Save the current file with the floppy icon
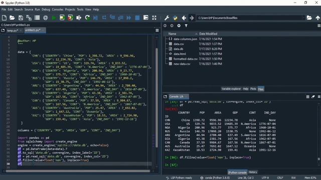 (x=21, y=18)
